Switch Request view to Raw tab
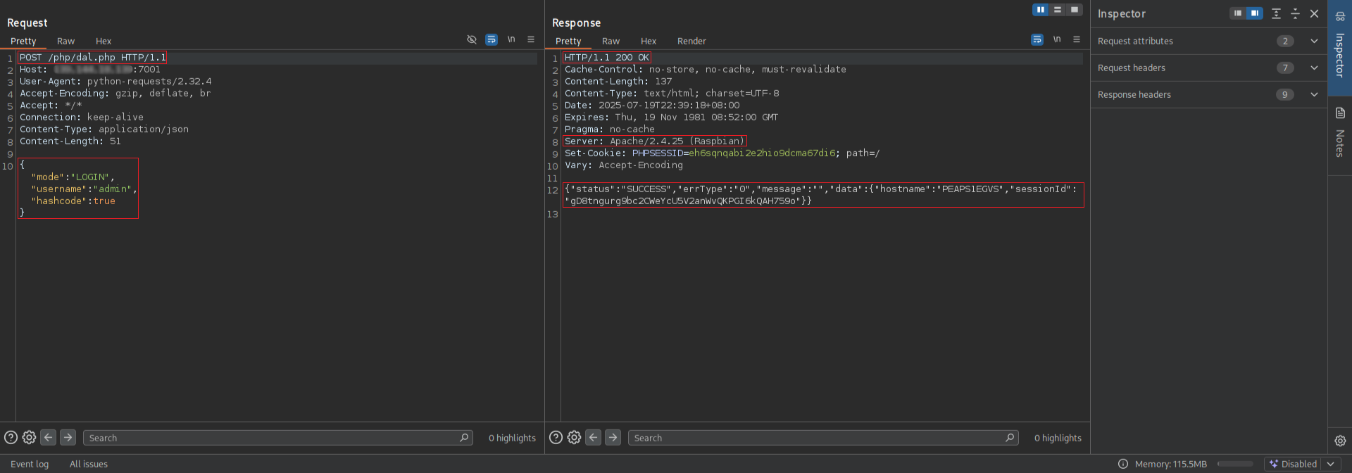1352x473 pixels. [65, 41]
